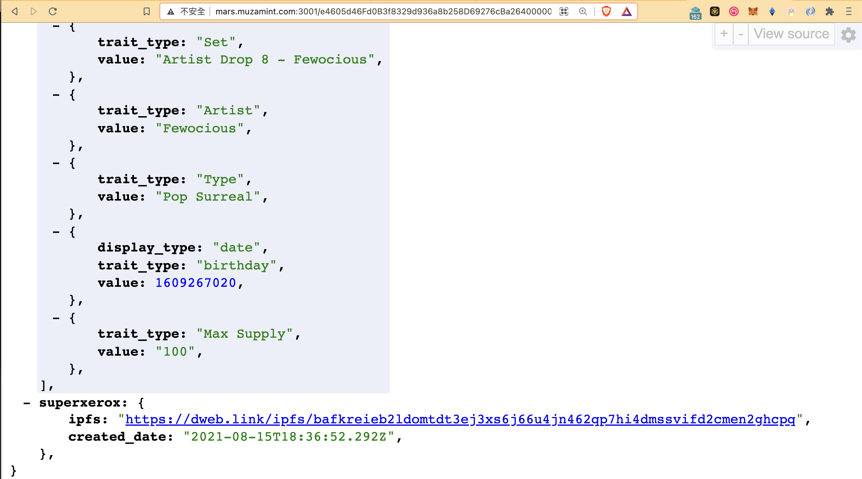This screenshot has width=862, height=479.
Task: Click the "birthday" trait_type value
Action: click(x=236, y=266)
